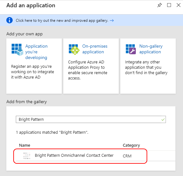Open the Application you're developing link

click(36, 52)
